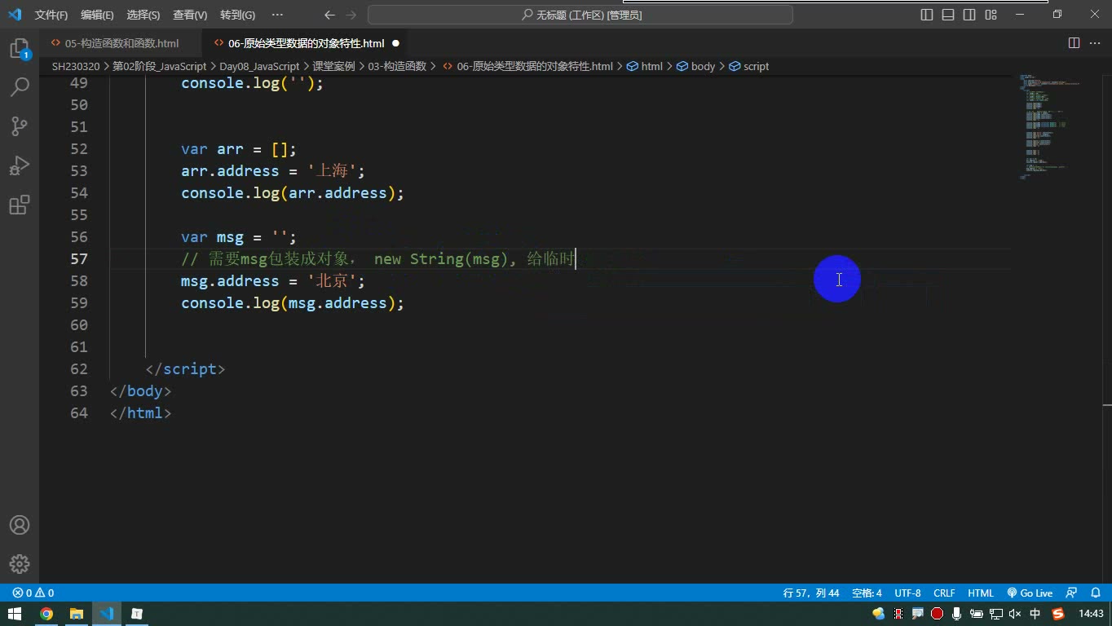Open the editor More Actions ellipsis
This screenshot has width=1112, height=626.
click(x=1096, y=43)
